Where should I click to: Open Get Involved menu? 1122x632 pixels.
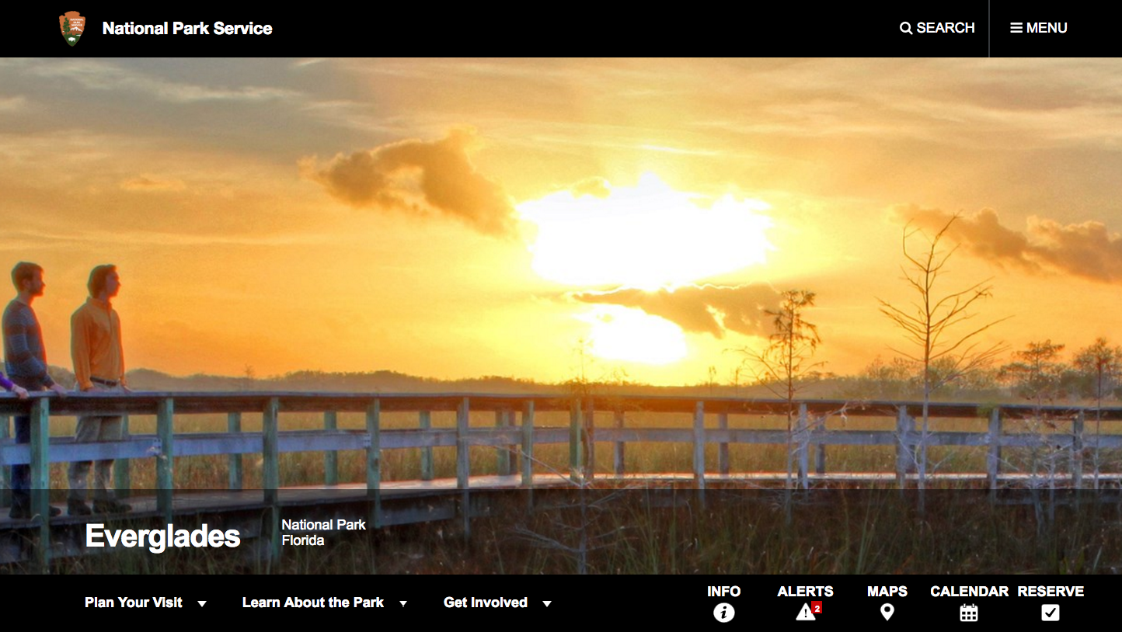tap(486, 602)
